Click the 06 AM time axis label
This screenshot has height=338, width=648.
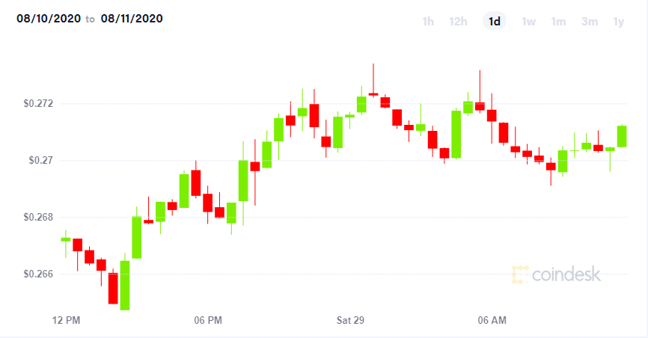tap(492, 320)
